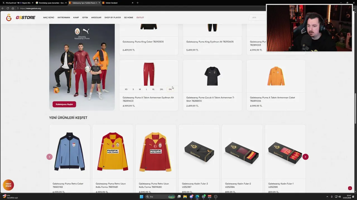Image resolution: width=357 pixels, height=200 pixels.
Task: Select size 3XL for Eşofman Alt
Action: tap(170, 89)
